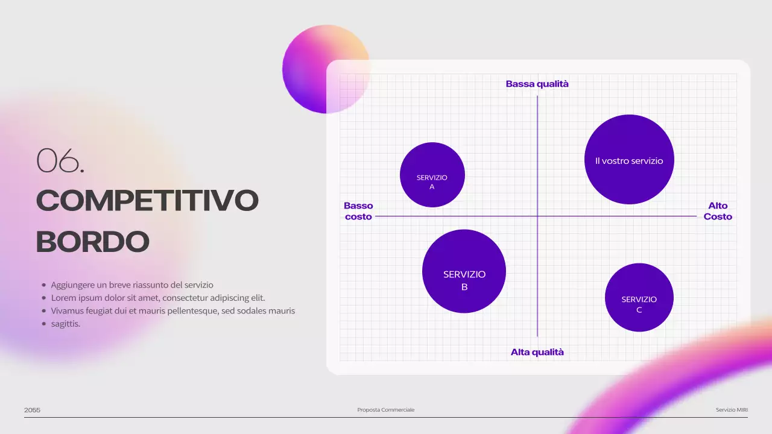Select the SERVIZIO B circle

point(464,271)
